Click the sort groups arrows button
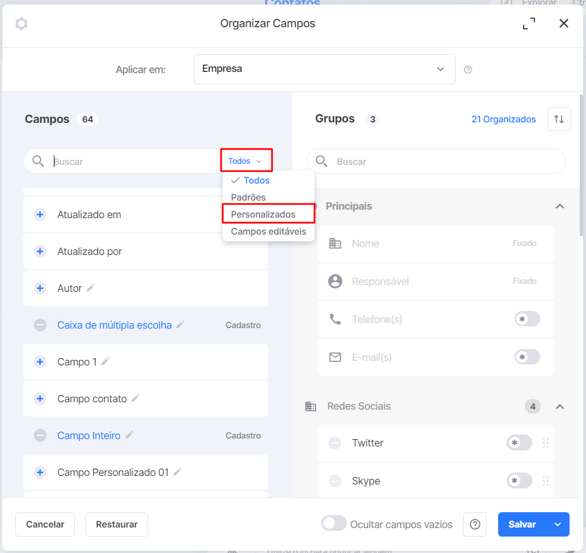This screenshot has height=553, width=586. click(x=559, y=119)
